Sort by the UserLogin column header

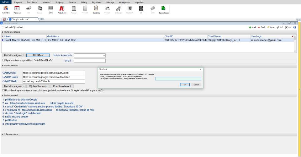click(x=272, y=36)
